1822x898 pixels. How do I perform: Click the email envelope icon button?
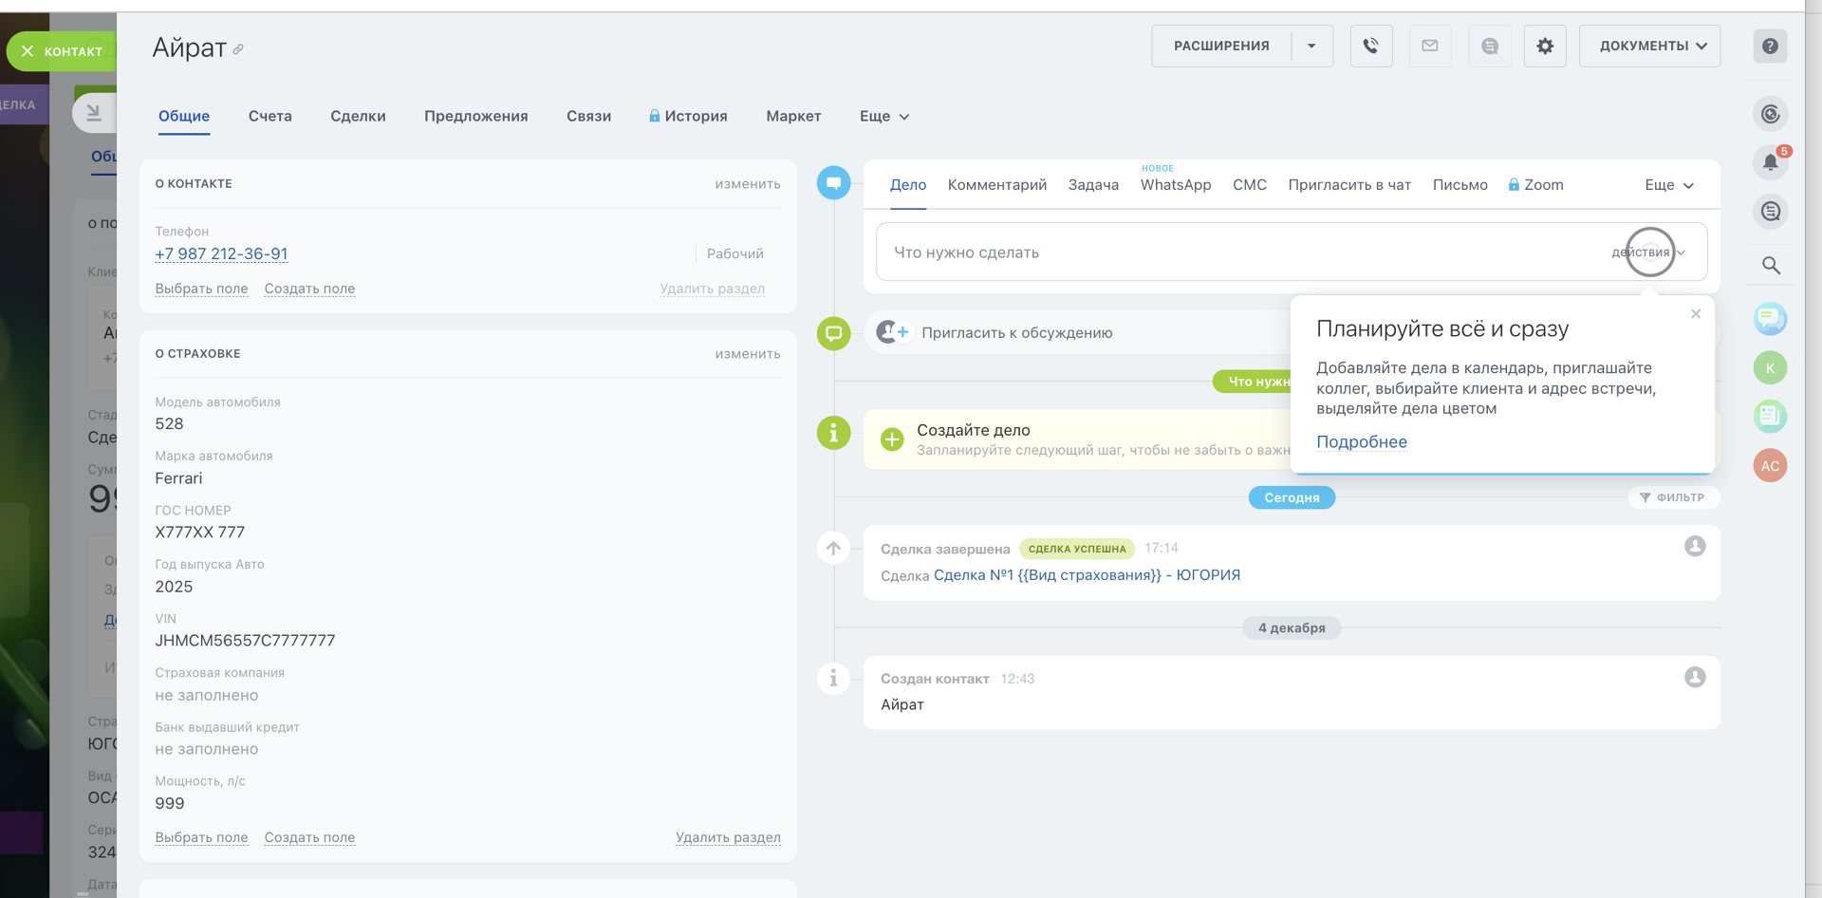point(1430,46)
